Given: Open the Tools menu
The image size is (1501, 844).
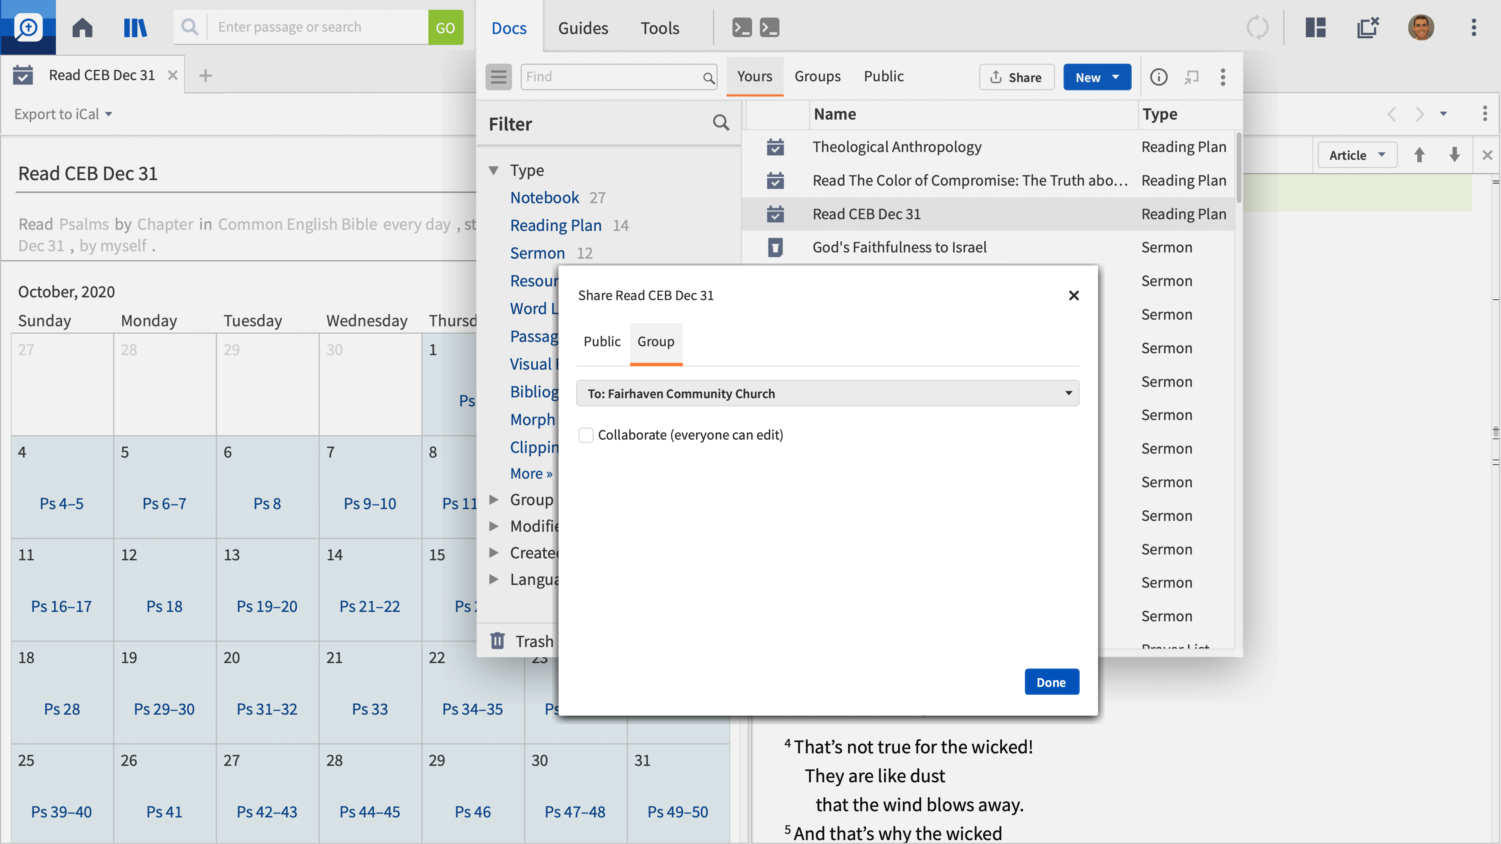Looking at the screenshot, I should 659,27.
